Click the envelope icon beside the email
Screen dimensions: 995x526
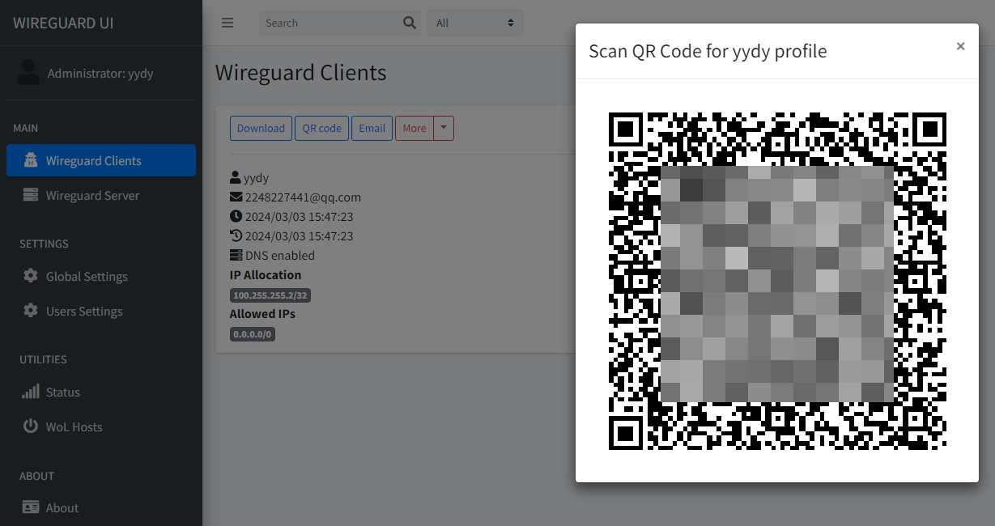pyautogui.click(x=236, y=197)
